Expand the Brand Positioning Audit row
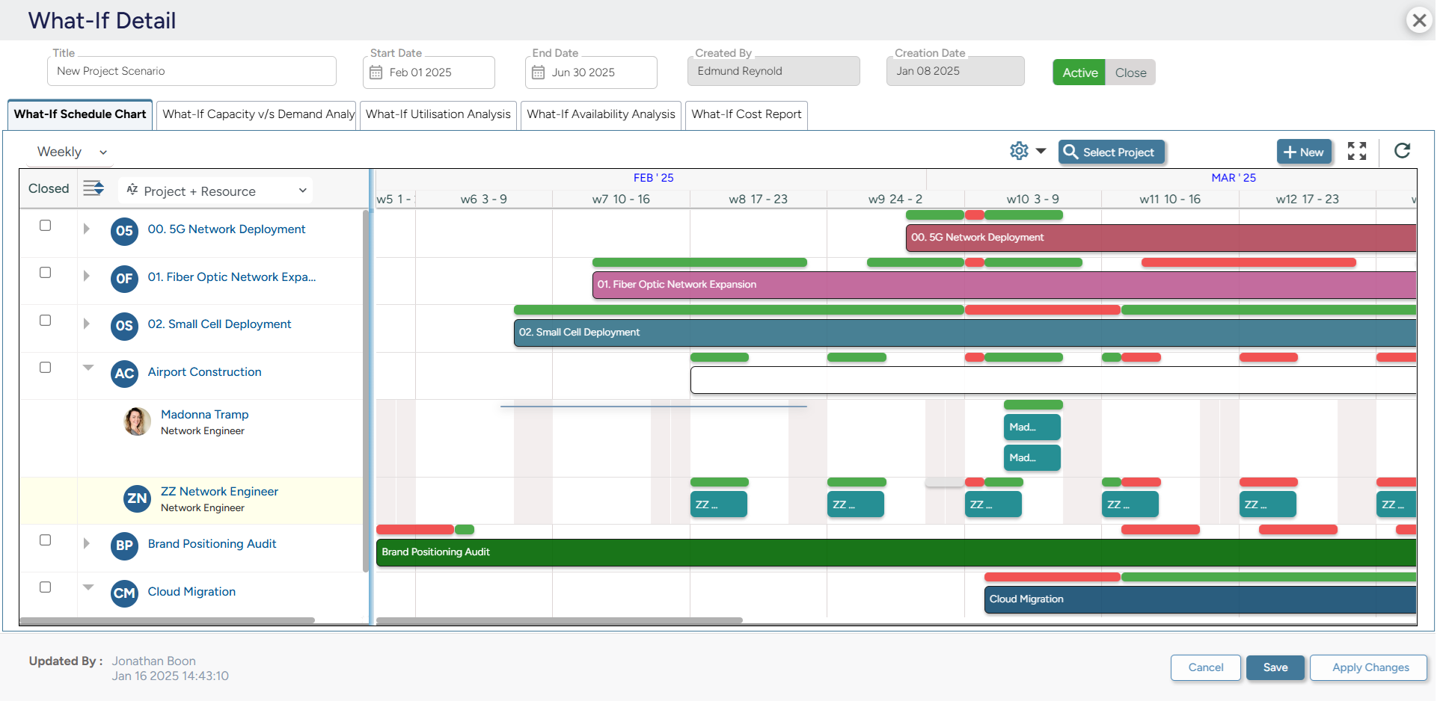Screen dimensions: 1437x701 coord(86,543)
